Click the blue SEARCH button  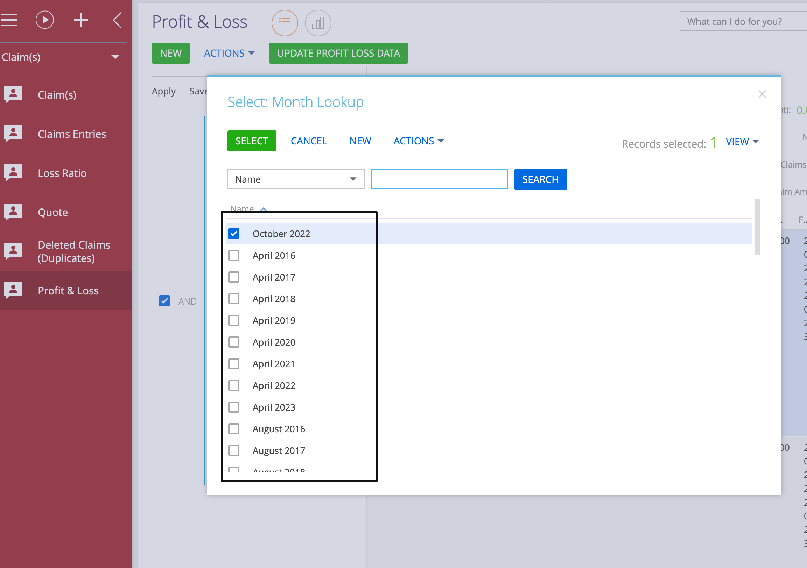pos(541,179)
